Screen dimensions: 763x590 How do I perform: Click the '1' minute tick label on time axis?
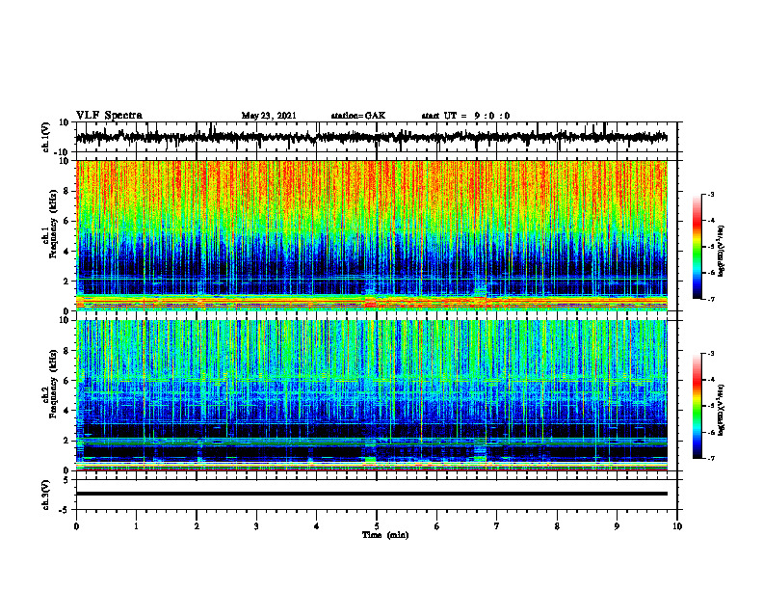pyautogui.click(x=137, y=526)
